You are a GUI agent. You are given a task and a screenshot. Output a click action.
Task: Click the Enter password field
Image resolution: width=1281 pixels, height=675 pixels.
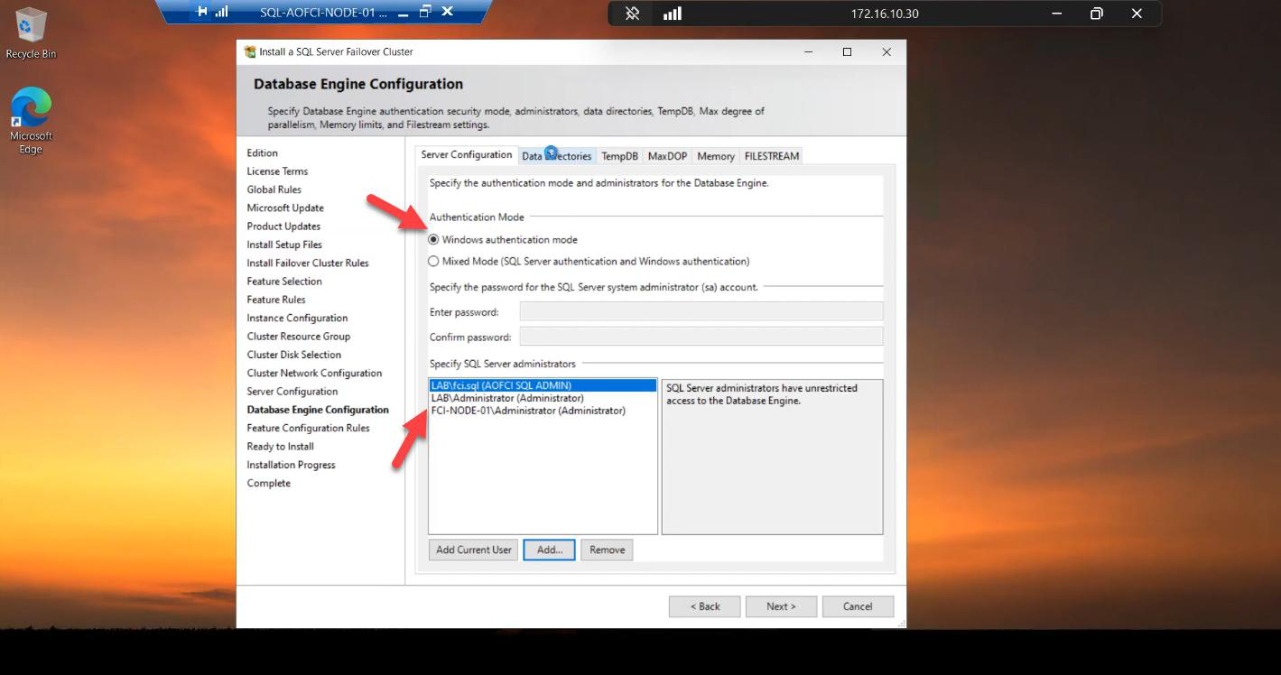[x=701, y=312]
